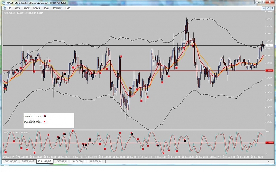The image size is (276, 172).
Task: Click the EURUSD,M5 quote header text
Action: 23,13
